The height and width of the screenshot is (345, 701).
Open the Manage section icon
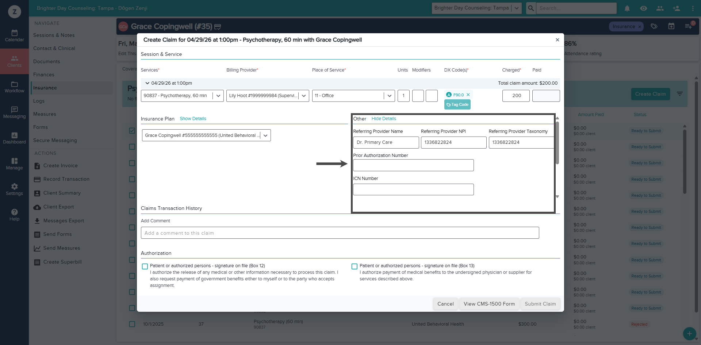pyautogui.click(x=14, y=161)
